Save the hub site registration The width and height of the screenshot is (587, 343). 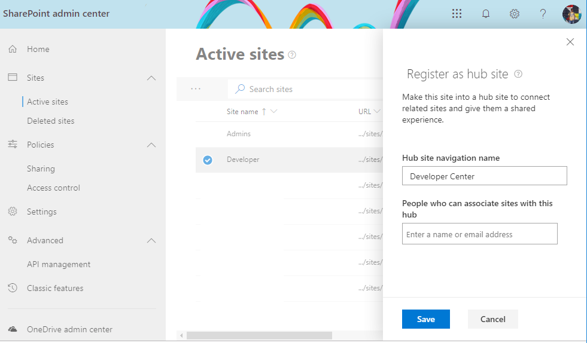point(426,319)
